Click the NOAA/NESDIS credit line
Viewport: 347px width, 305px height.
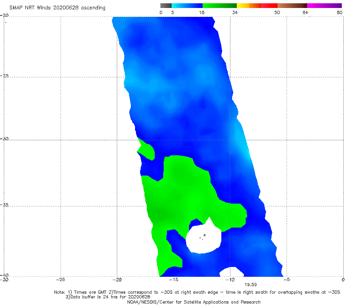(194, 302)
